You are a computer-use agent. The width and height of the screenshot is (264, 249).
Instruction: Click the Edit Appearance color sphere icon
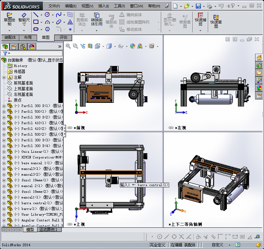[x=133, y=46]
